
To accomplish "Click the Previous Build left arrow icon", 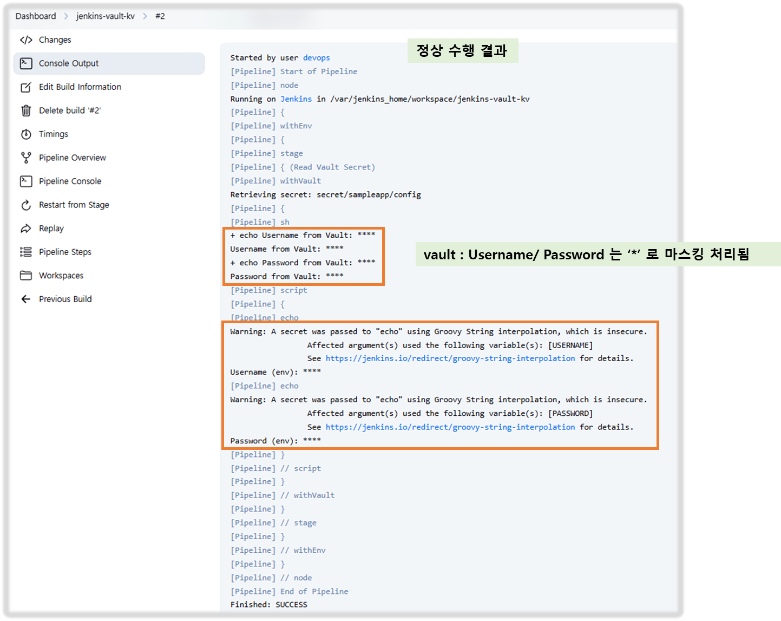I will (26, 299).
